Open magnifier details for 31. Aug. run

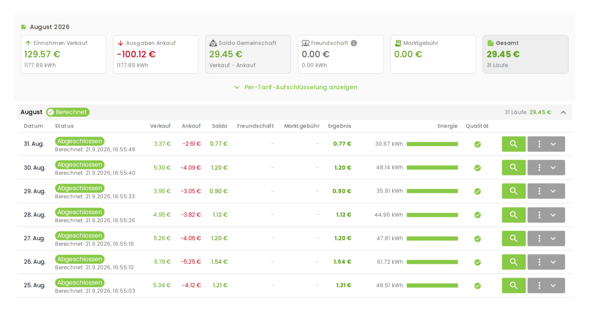pyautogui.click(x=514, y=144)
